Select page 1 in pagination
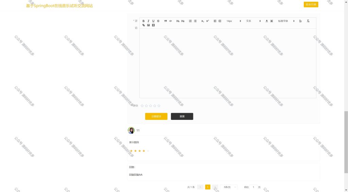Viewport: 348px width, 192px height. click(x=208, y=187)
